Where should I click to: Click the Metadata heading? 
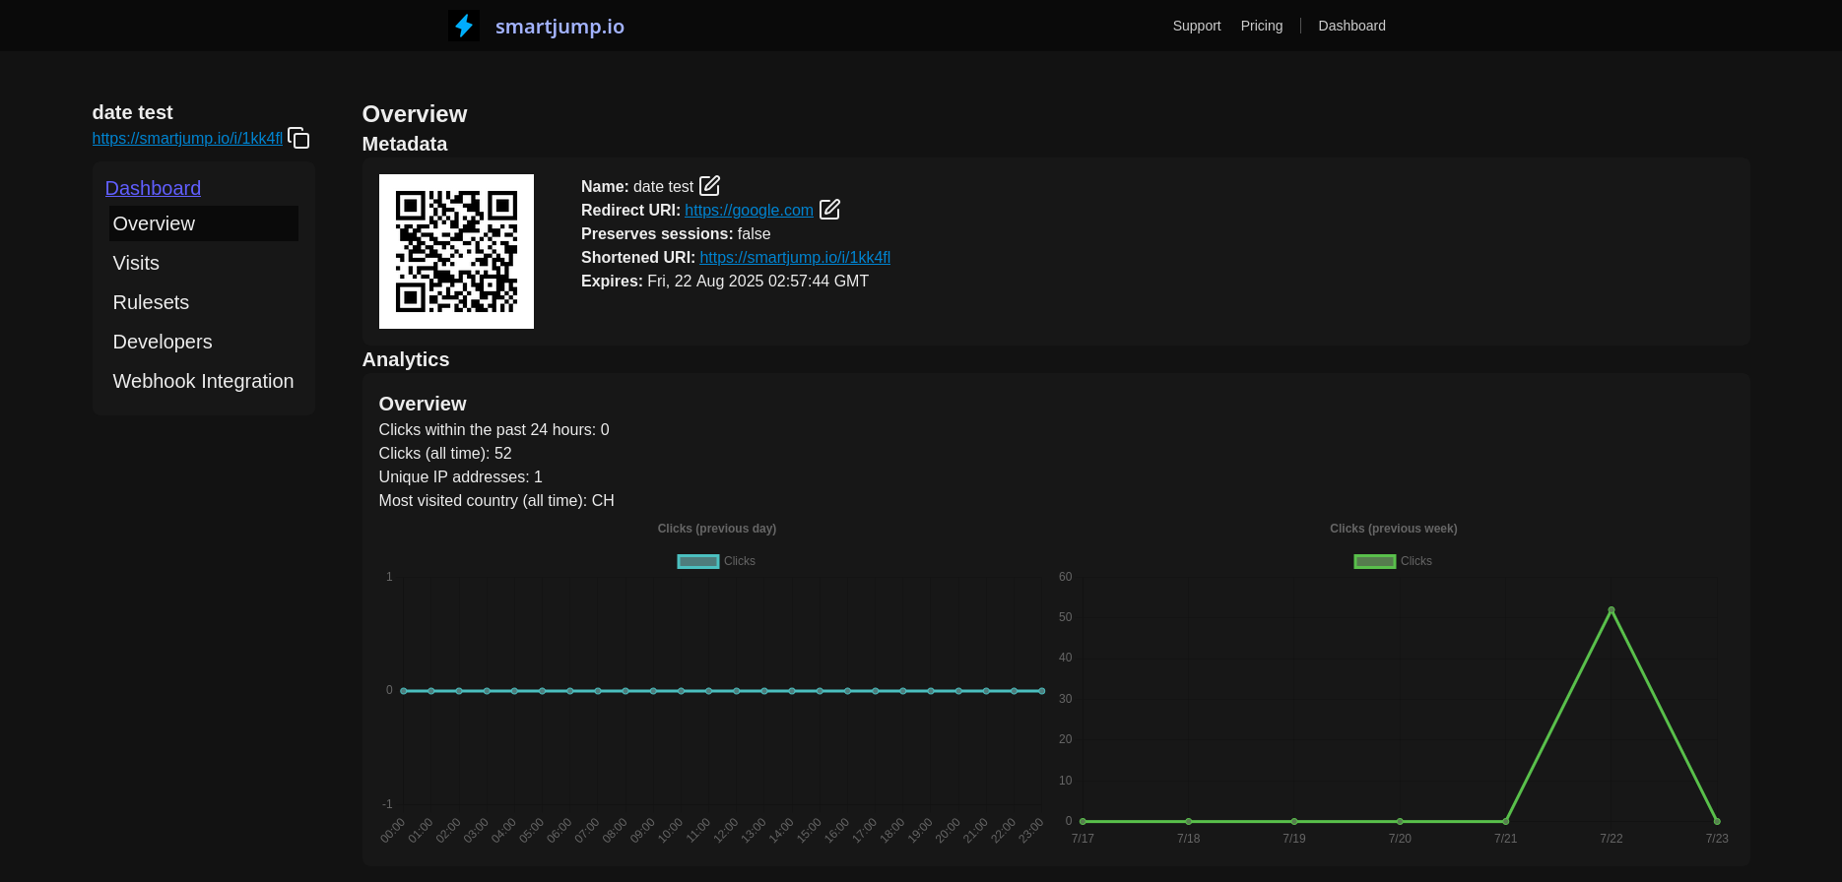click(405, 144)
